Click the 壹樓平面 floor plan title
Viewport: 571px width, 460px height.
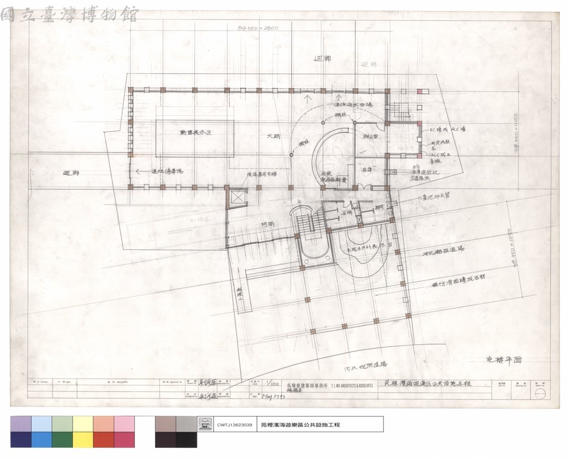click(504, 360)
